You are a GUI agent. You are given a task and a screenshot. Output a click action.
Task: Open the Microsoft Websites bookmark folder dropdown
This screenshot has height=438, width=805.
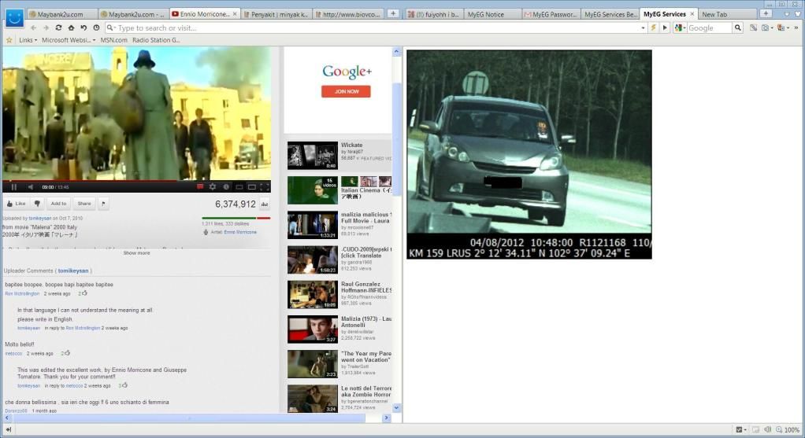(x=69, y=39)
